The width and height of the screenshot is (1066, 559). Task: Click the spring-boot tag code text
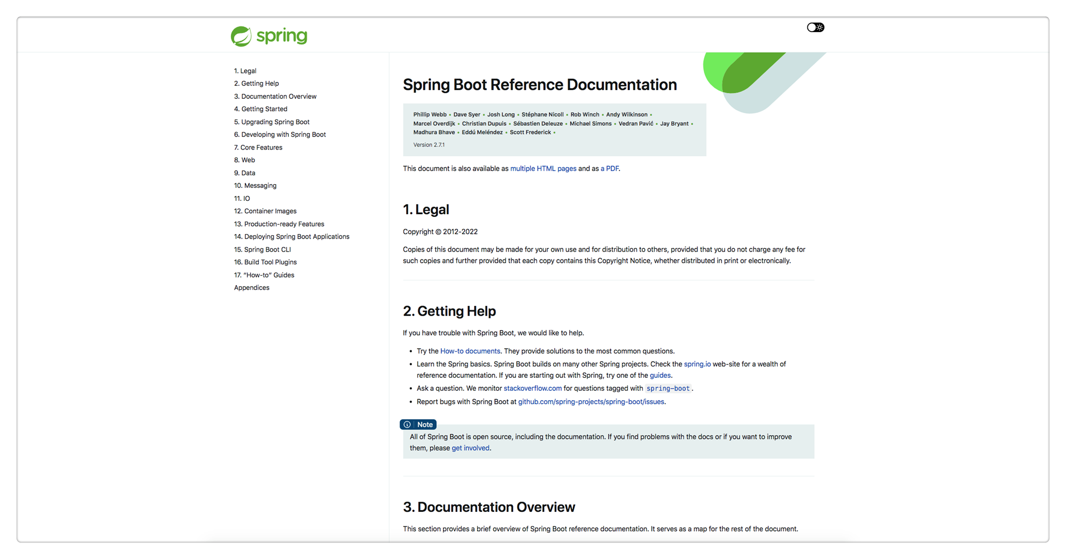[x=668, y=389]
